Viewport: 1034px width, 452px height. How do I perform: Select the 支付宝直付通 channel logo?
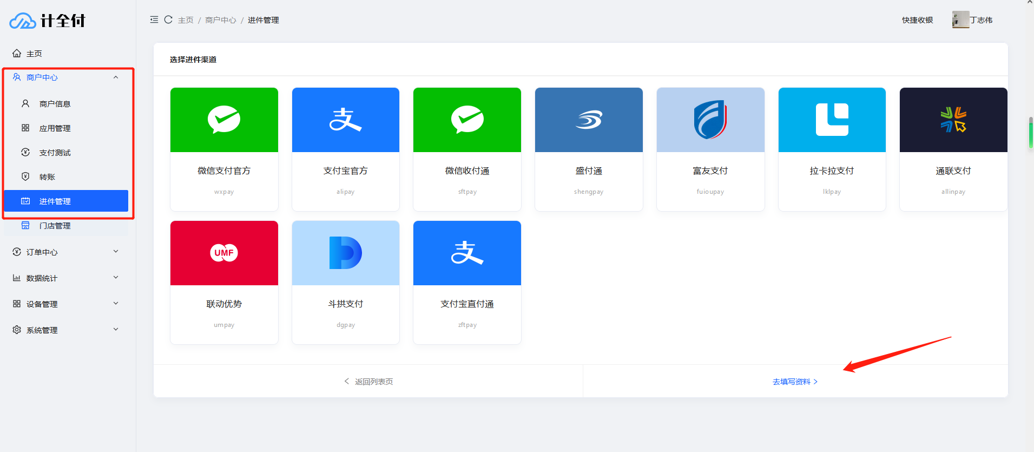467,253
